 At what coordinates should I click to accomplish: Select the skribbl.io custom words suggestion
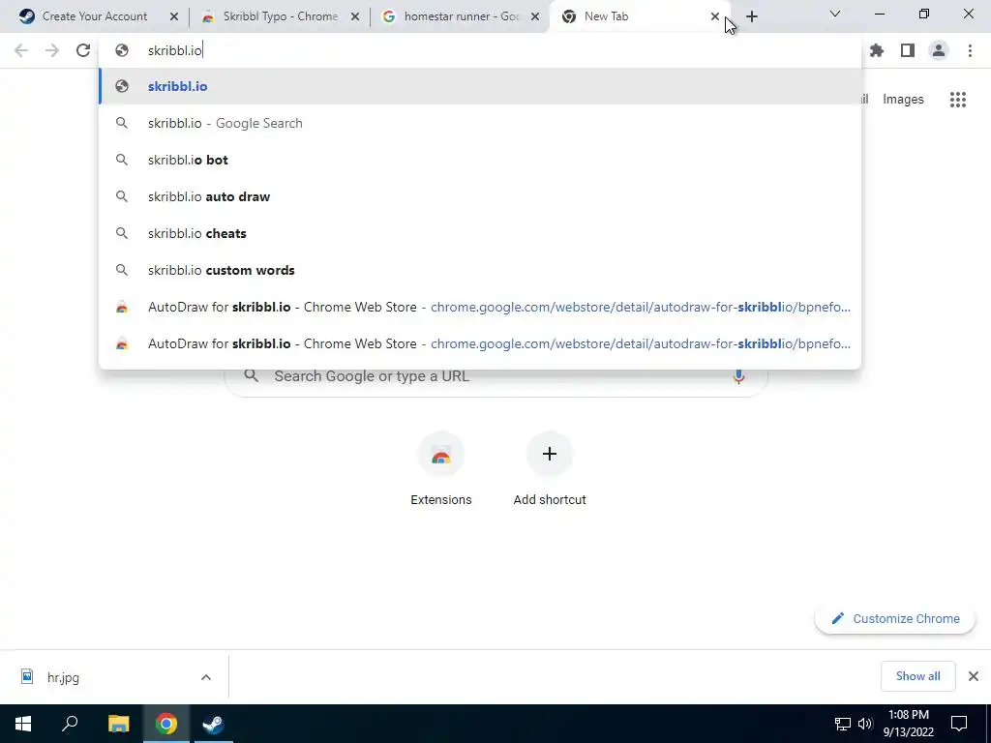click(x=480, y=270)
